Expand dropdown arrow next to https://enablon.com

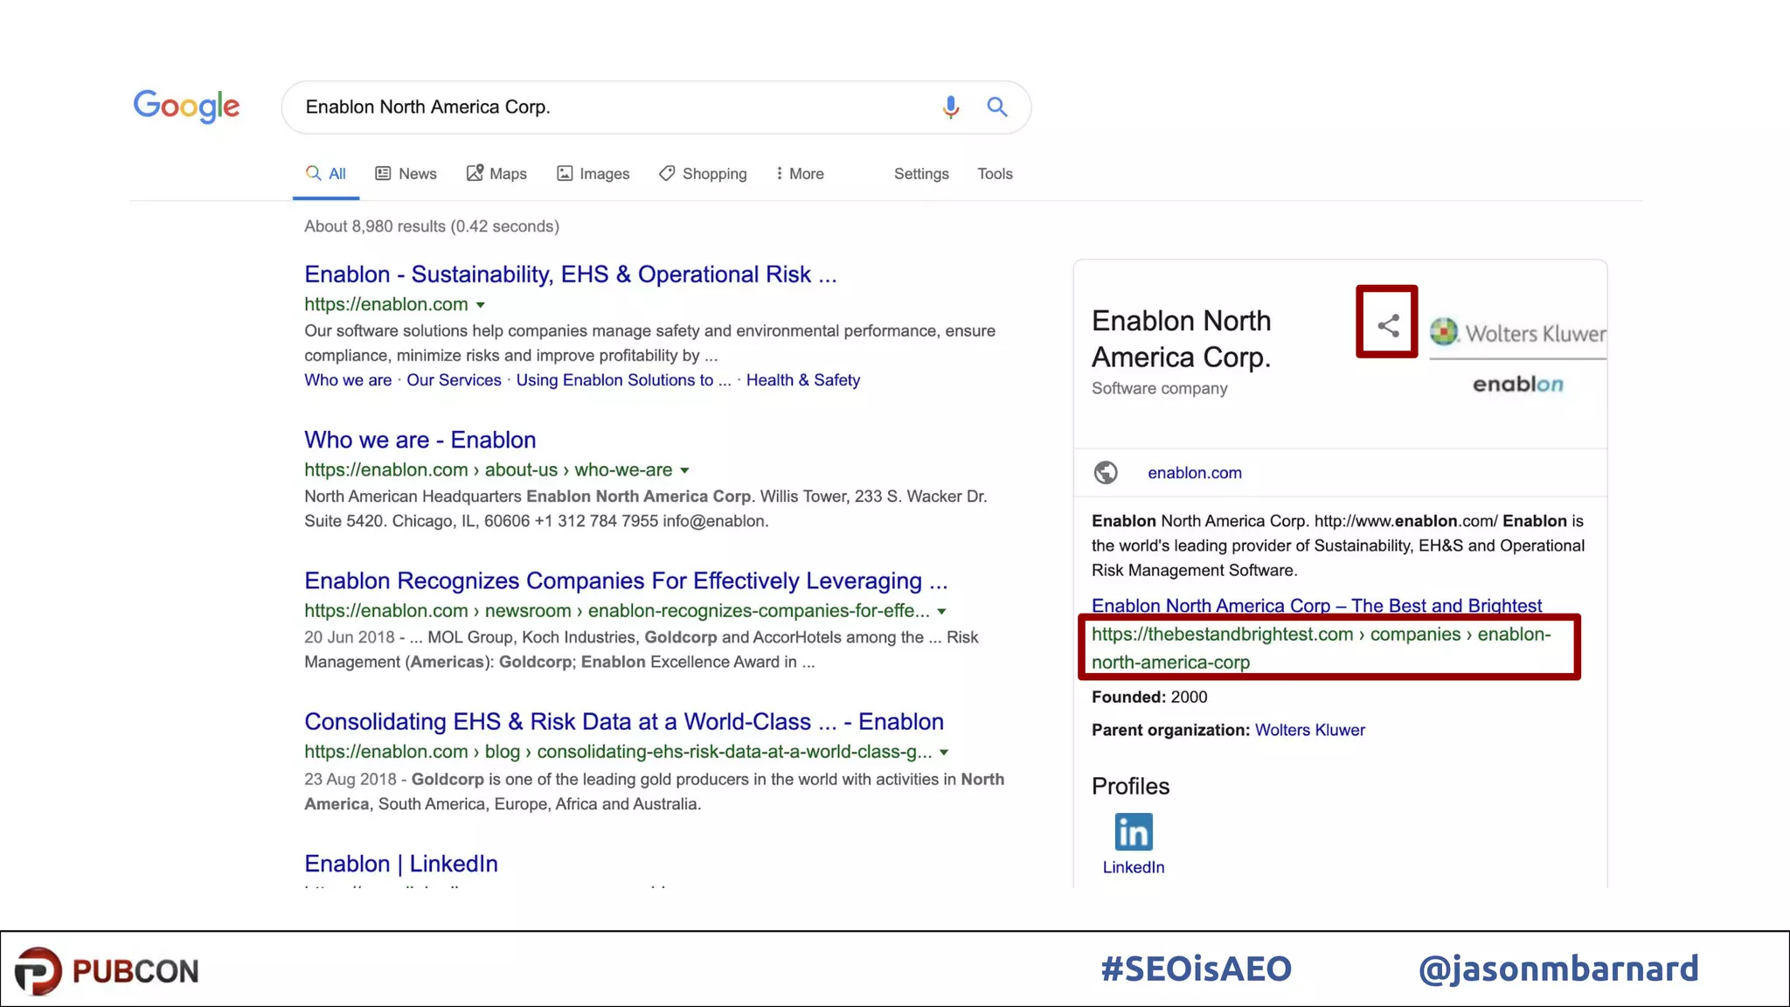click(480, 305)
